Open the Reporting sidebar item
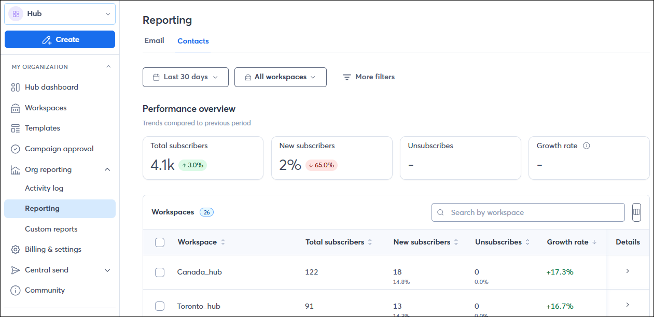 [x=60, y=209]
